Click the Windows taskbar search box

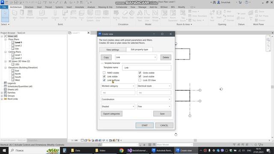coord(34,150)
